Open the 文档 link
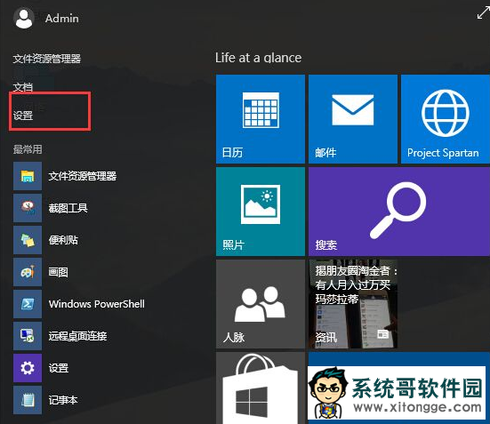This screenshot has width=490, height=424. [x=23, y=87]
